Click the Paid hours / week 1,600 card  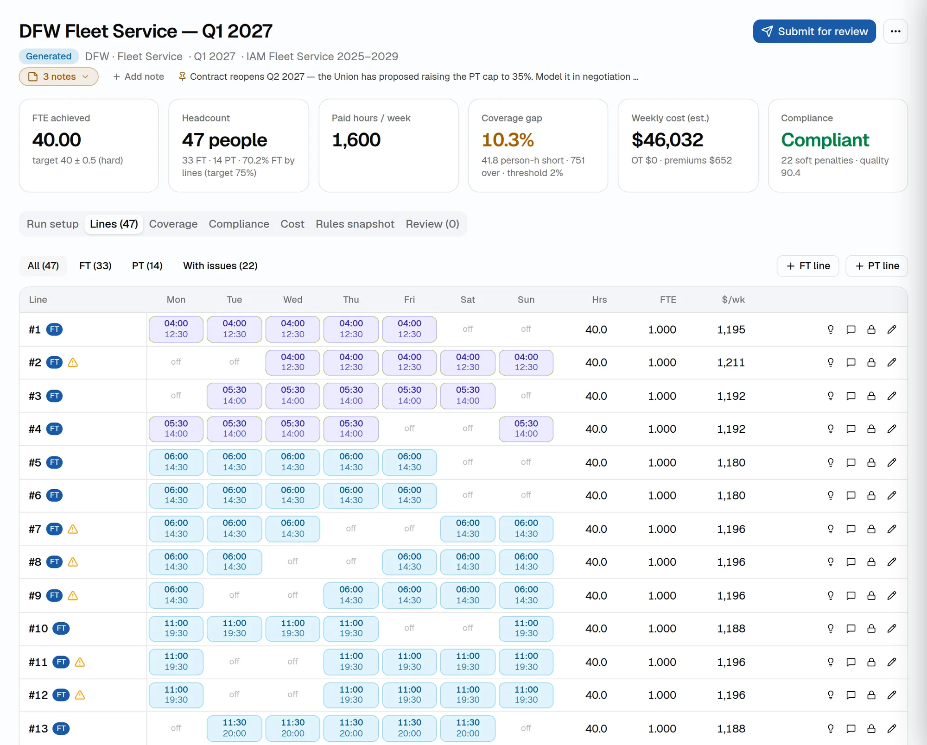pos(388,145)
